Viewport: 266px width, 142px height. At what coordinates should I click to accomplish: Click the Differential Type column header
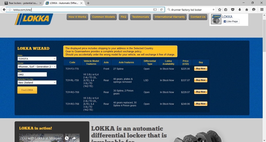[x=150, y=62]
